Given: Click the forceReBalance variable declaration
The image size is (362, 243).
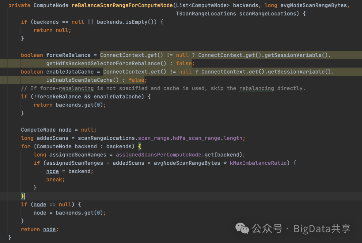Looking at the screenshot, I should (68, 55).
